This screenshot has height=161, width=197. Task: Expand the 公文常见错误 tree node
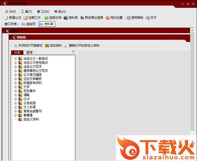16,75
